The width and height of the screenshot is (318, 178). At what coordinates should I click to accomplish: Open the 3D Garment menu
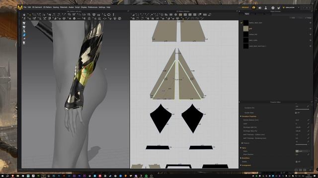[37, 7]
